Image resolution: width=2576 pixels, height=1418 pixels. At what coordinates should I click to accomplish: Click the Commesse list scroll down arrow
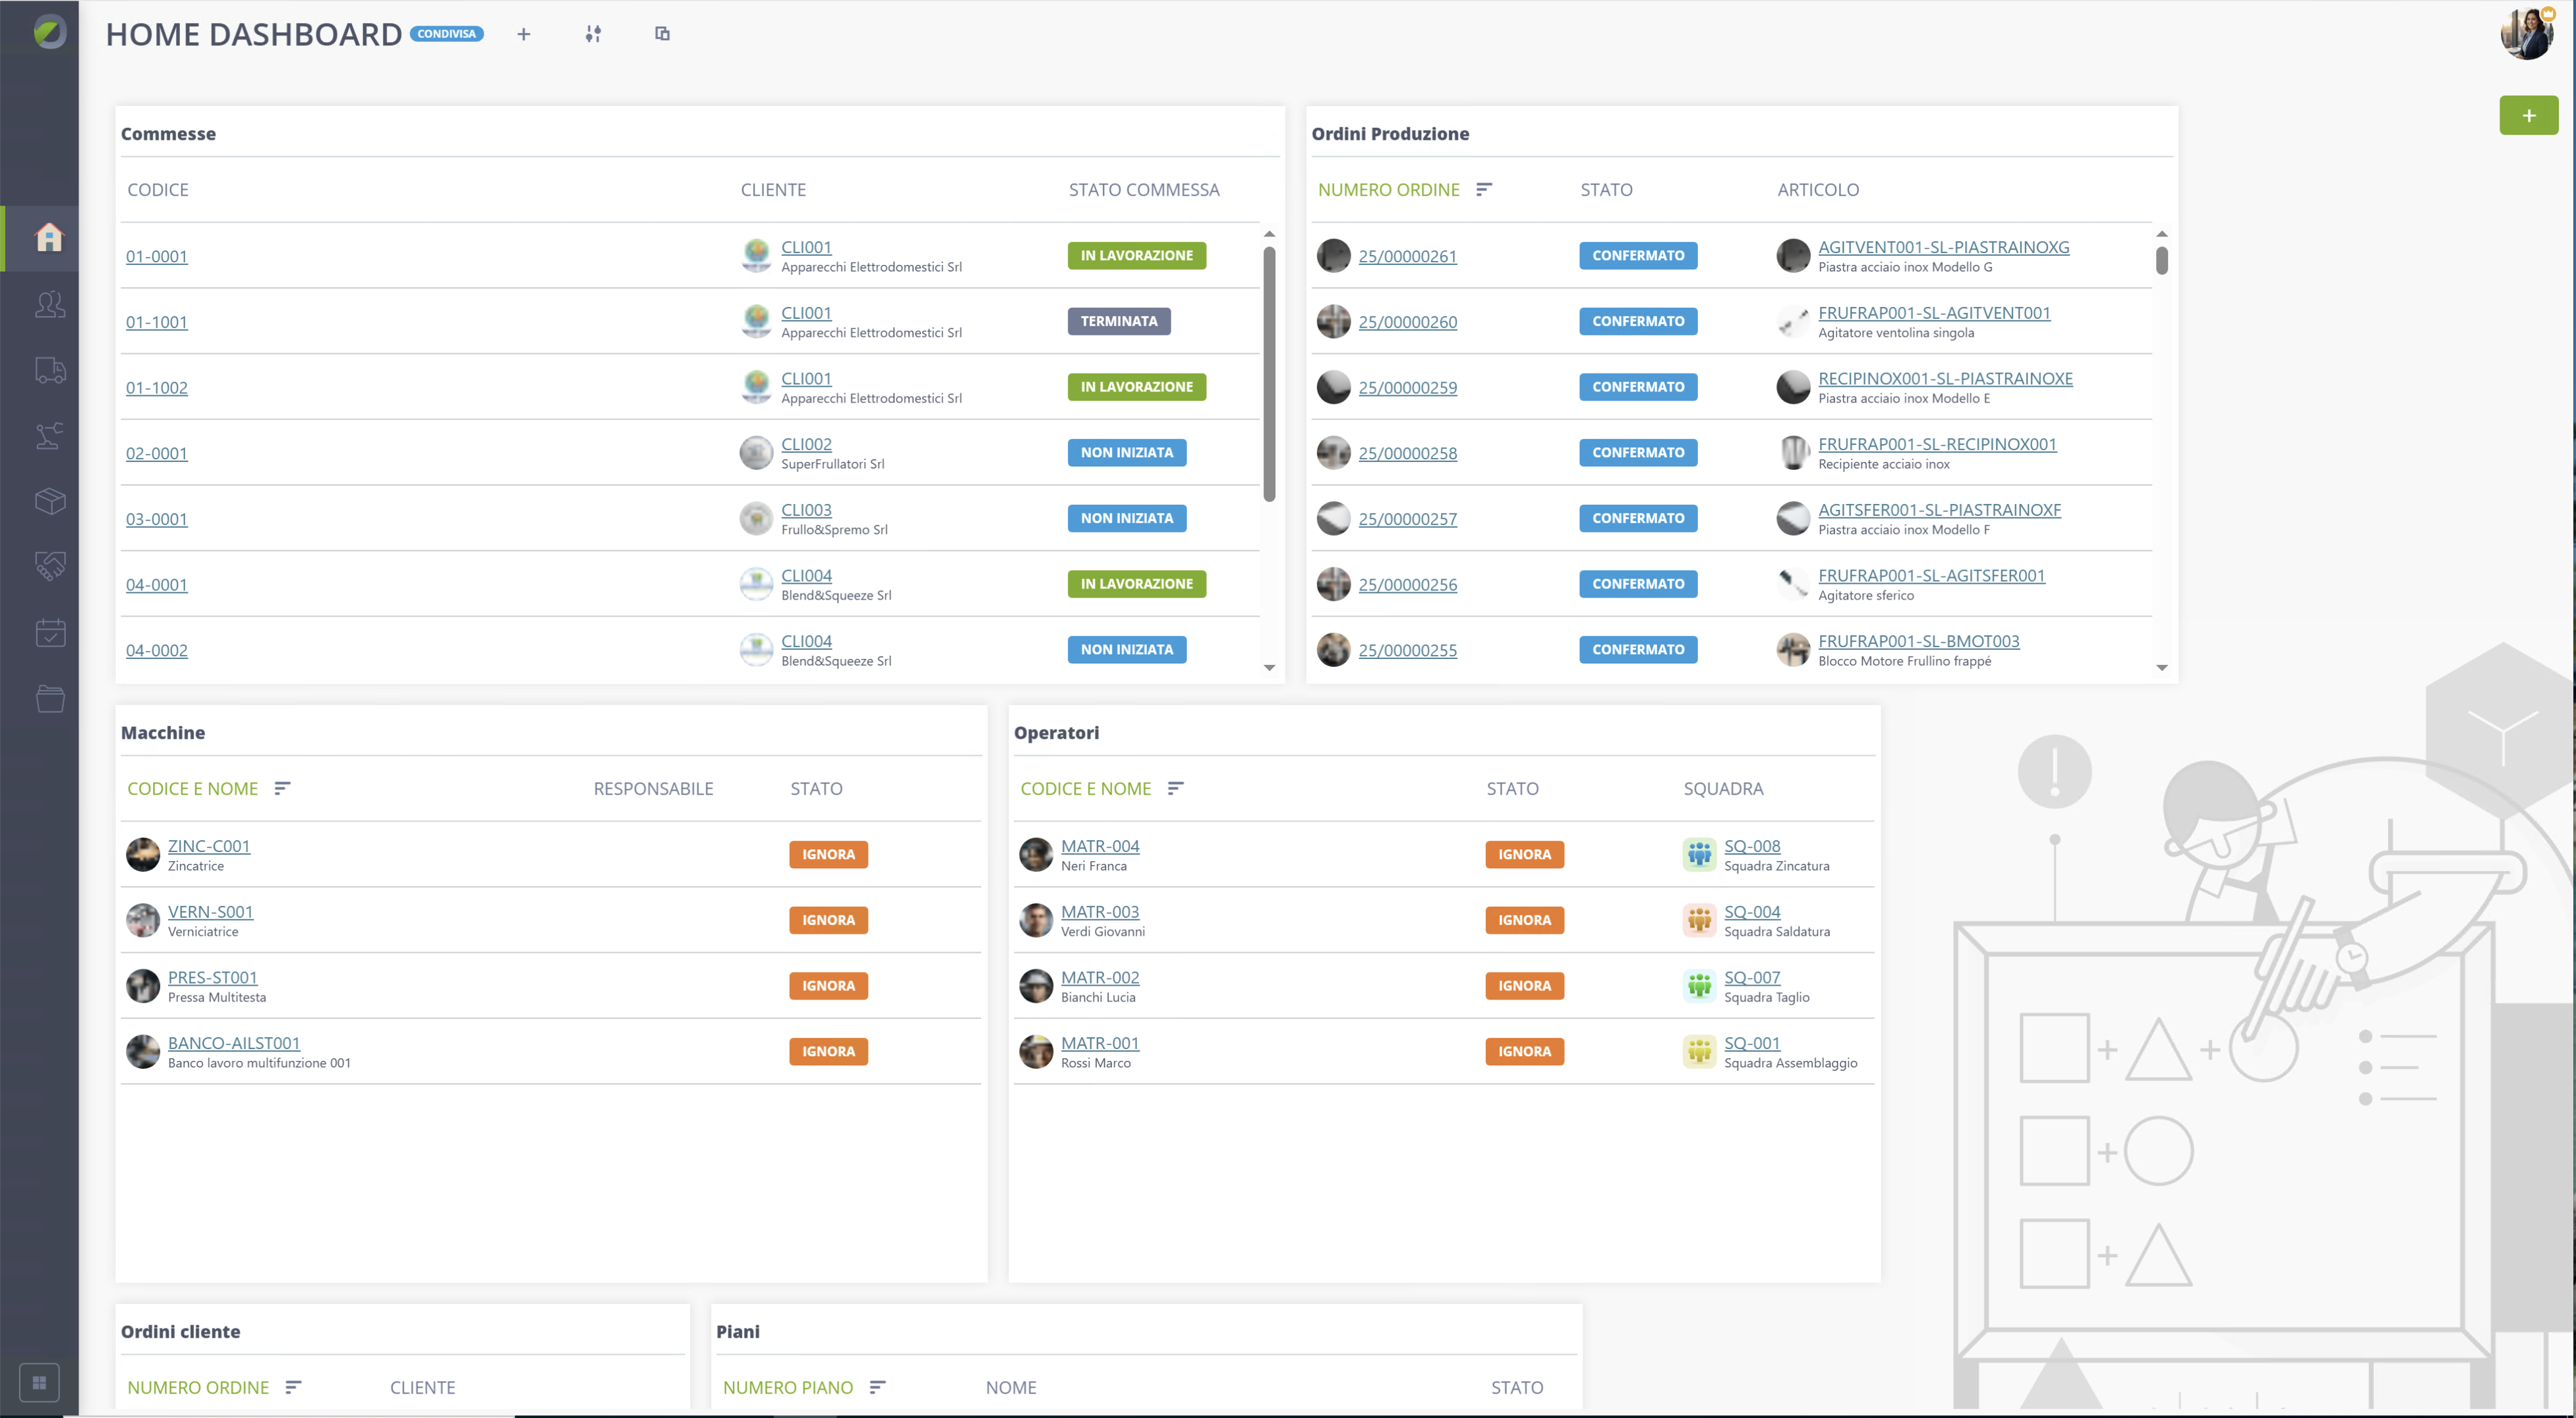click(1269, 667)
